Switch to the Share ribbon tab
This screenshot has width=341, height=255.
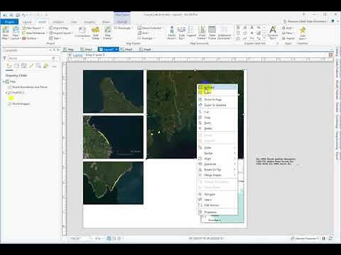click(x=106, y=22)
